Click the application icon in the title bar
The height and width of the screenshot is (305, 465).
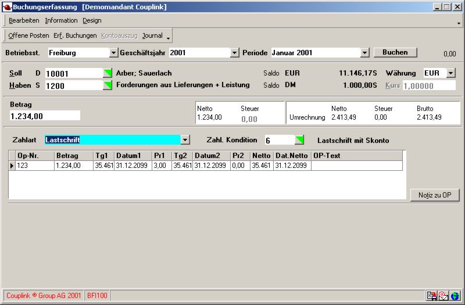click(7, 7)
